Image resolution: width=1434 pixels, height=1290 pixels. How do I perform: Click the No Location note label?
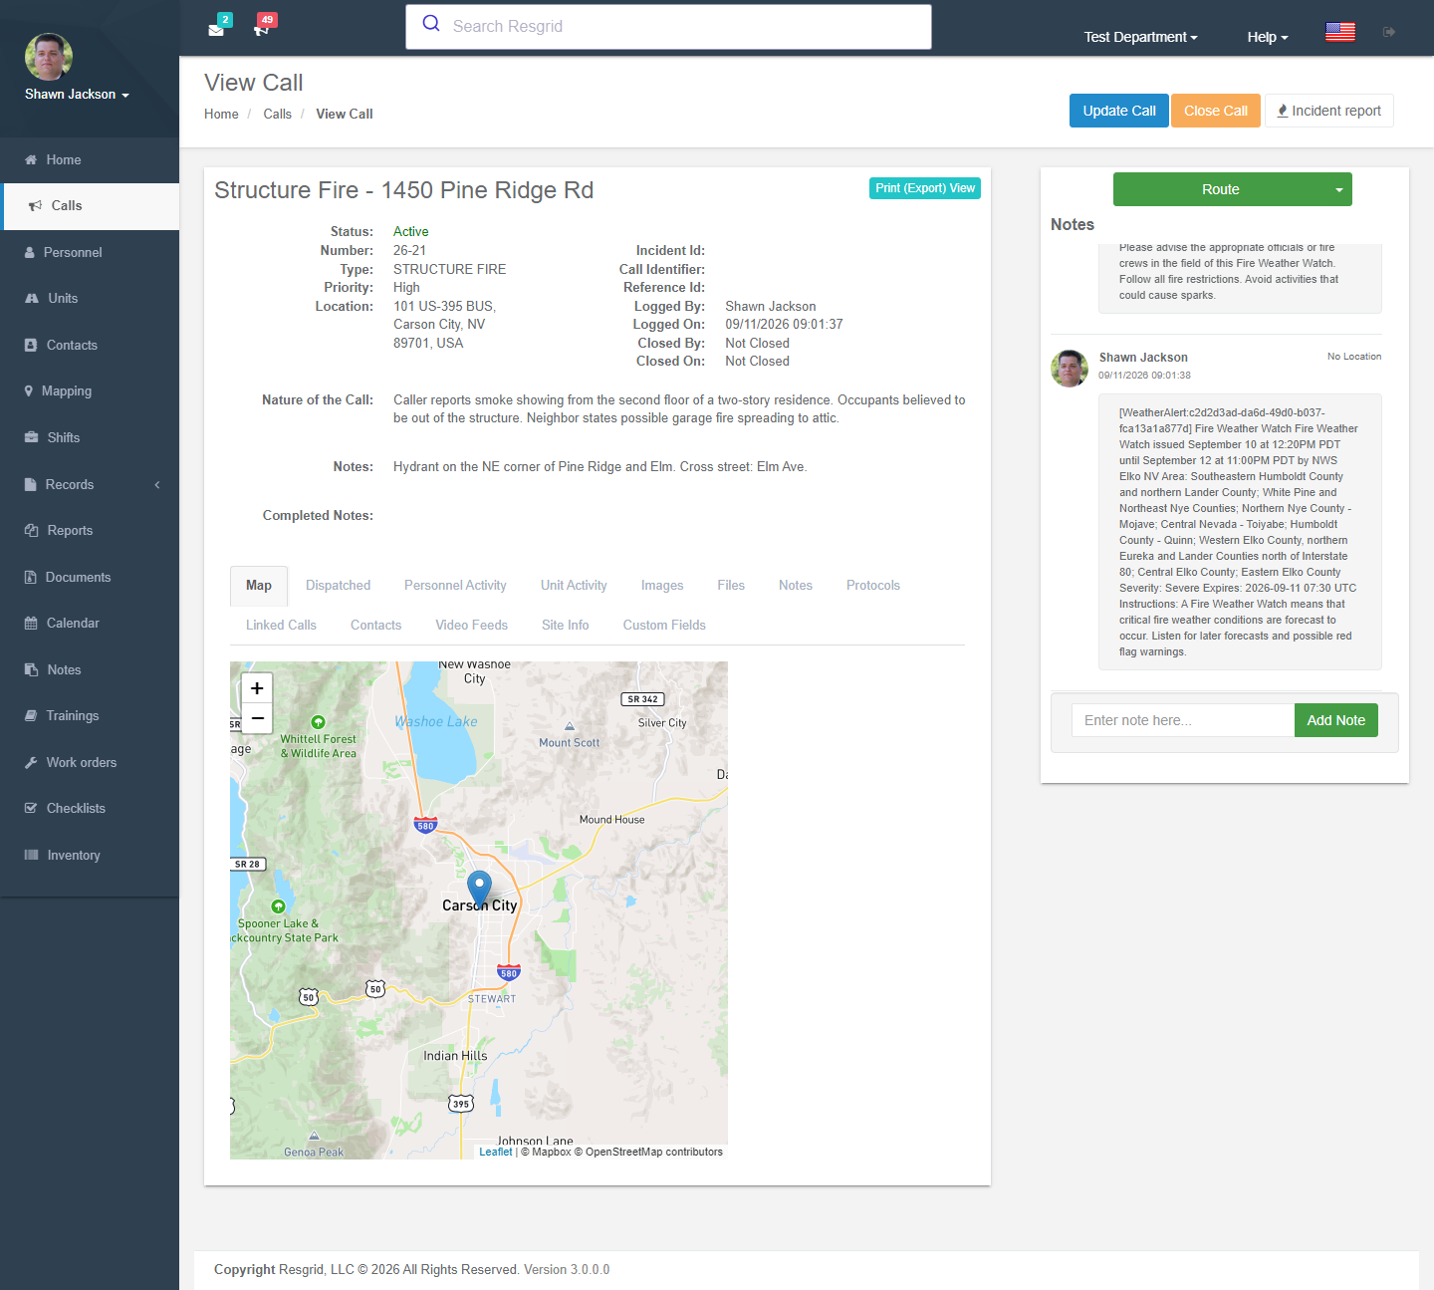[1354, 357]
